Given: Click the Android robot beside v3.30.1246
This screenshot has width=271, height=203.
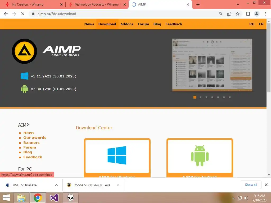Looking at the screenshot, I should coord(24,89).
